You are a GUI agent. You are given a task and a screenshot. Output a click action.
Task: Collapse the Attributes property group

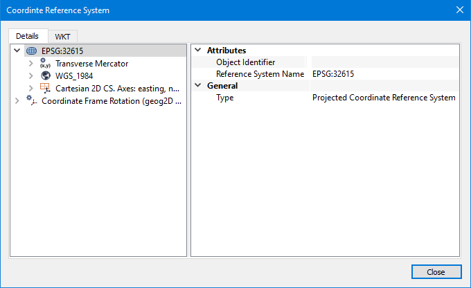[198, 51]
